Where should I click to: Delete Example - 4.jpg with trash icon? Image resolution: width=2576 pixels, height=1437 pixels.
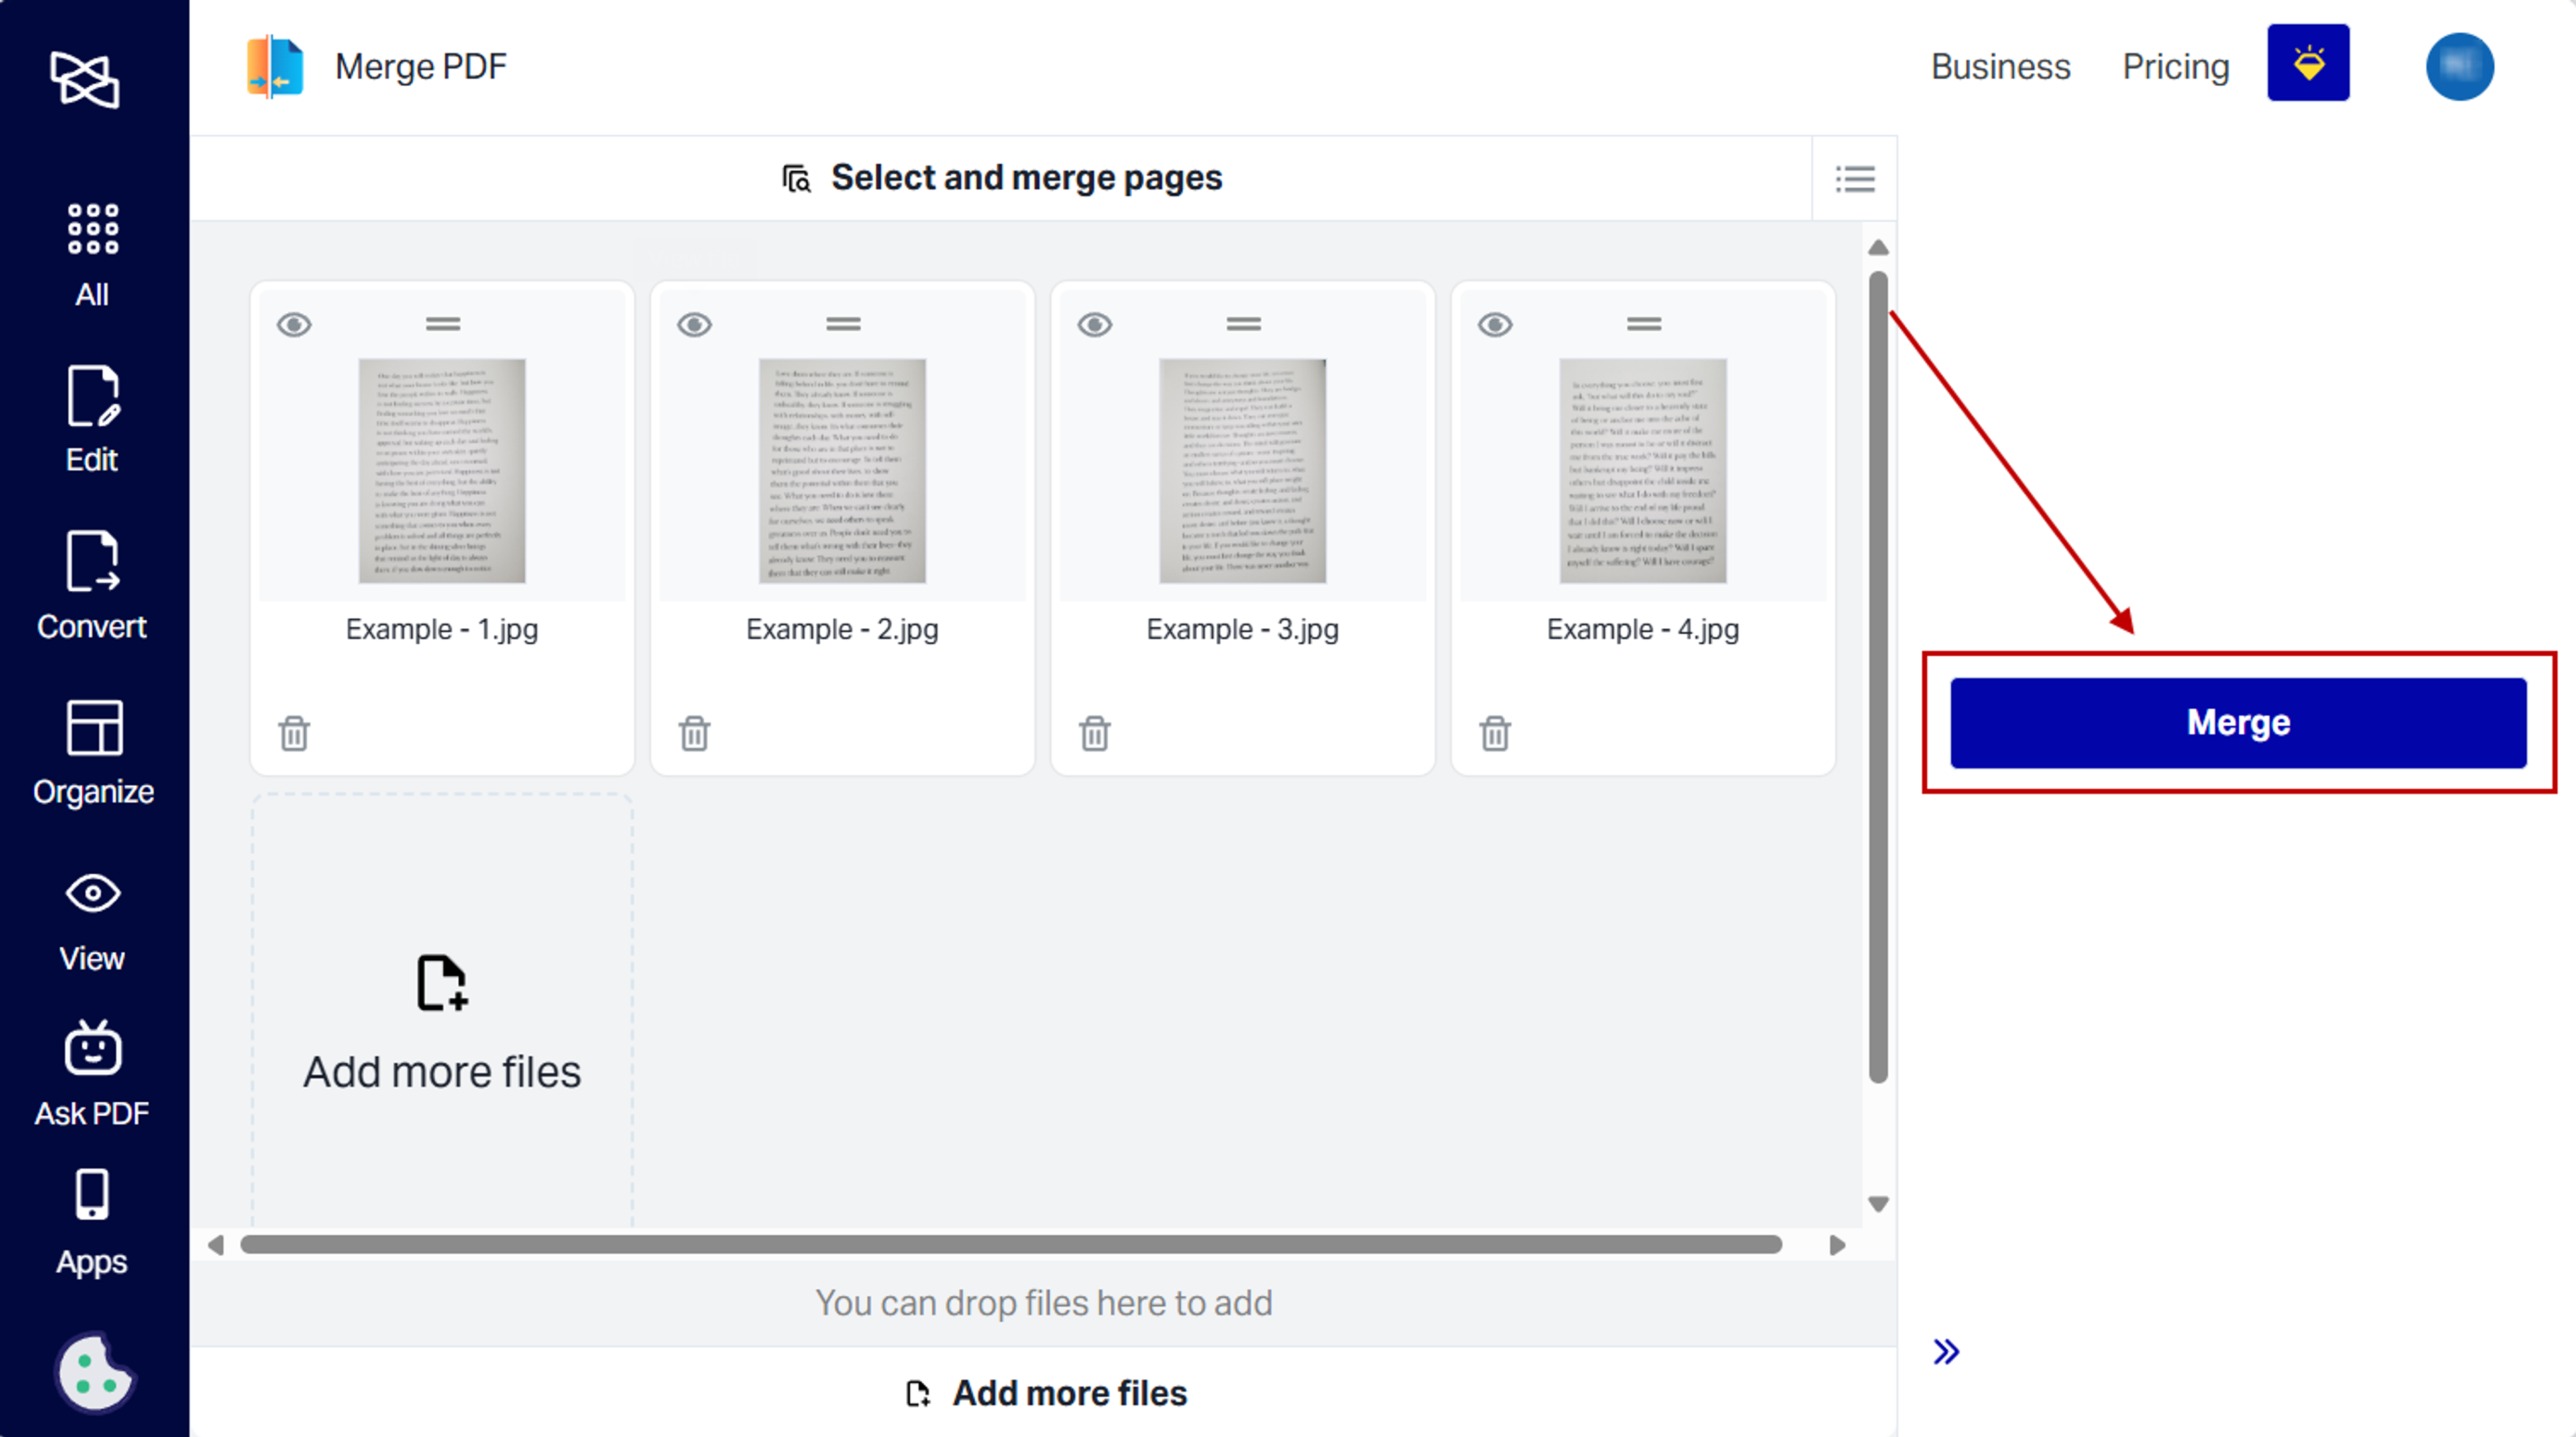pos(1495,734)
